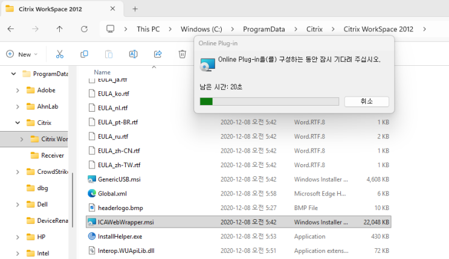Click the ICAWebWrapper.msi installer icon
Image resolution: width=449 pixels, height=259 pixels.
click(x=92, y=222)
